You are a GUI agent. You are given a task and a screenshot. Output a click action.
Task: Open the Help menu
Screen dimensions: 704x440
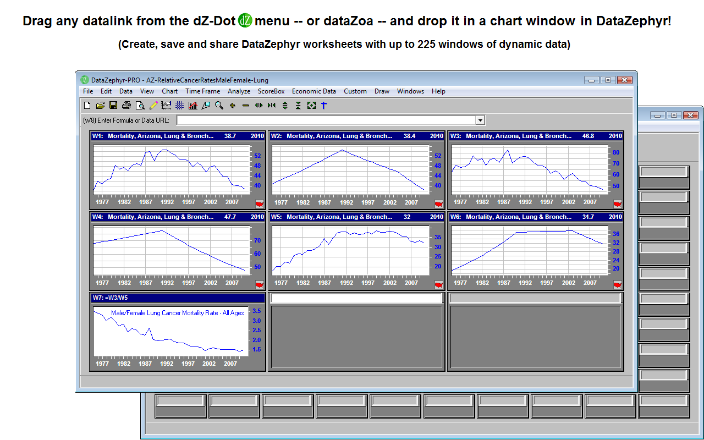438,91
